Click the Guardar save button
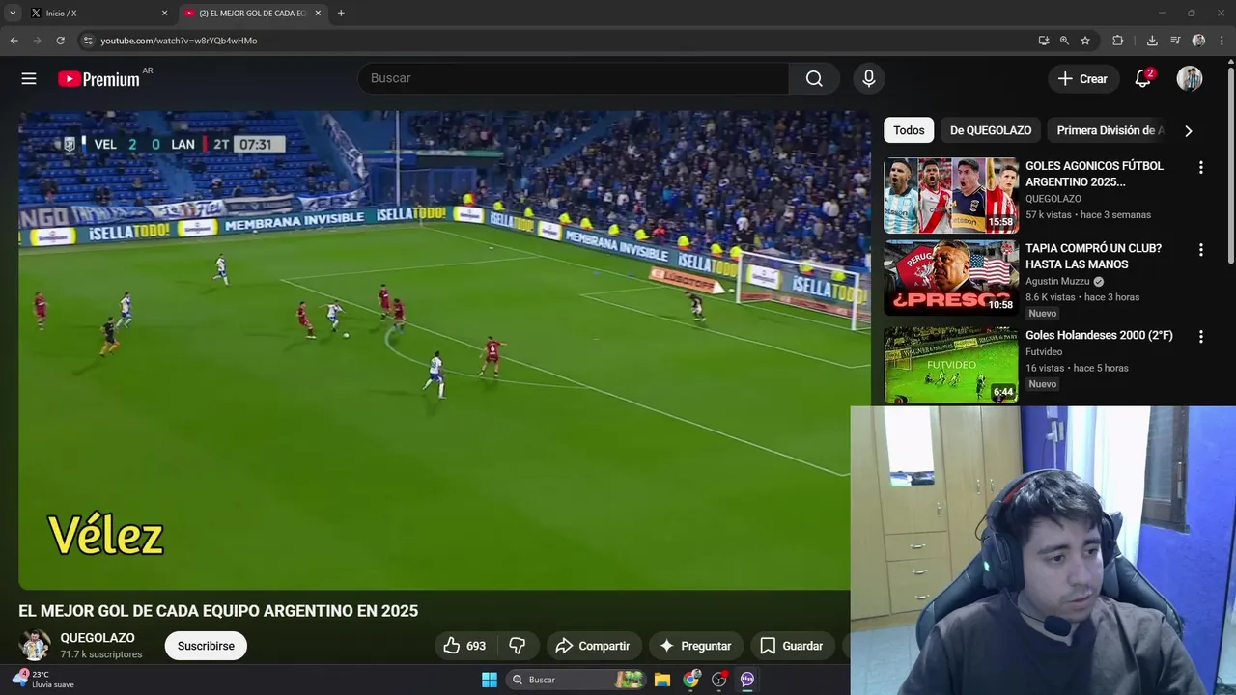Viewport: 1236px width, 695px height. click(792, 646)
